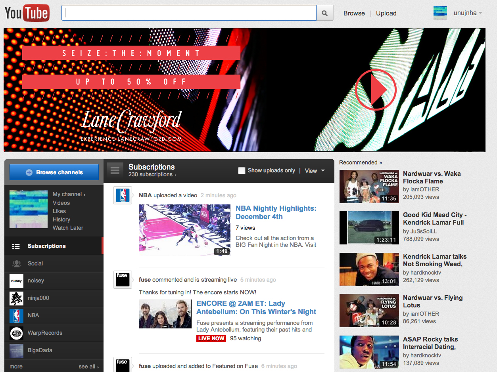Image resolution: width=497 pixels, height=372 pixels.
Task: Click the Browse link in header
Action: tap(354, 13)
